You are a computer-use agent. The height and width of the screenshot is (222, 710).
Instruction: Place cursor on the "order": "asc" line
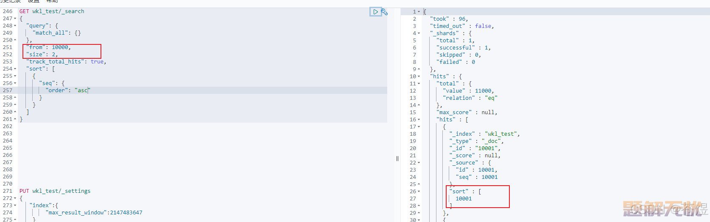[68, 90]
